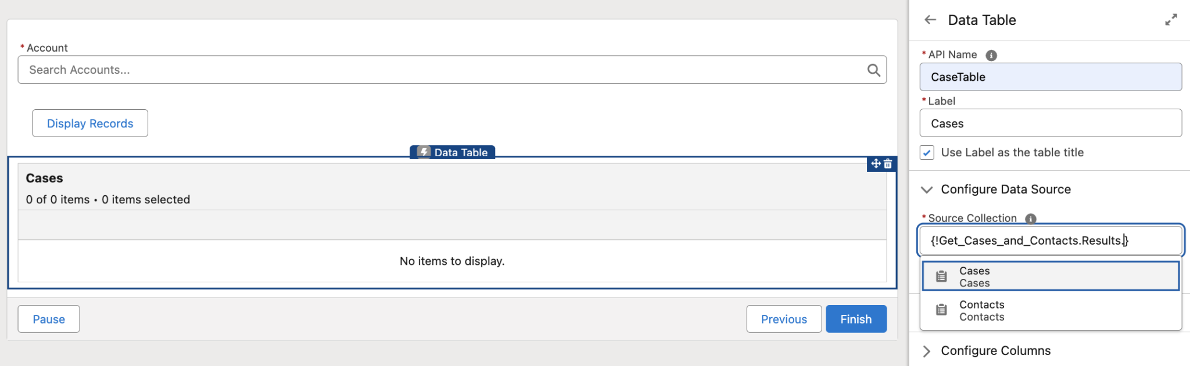Viewport: 1190px width, 366px height.
Task: Expand the Configure Columns section
Action: (928, 350)
